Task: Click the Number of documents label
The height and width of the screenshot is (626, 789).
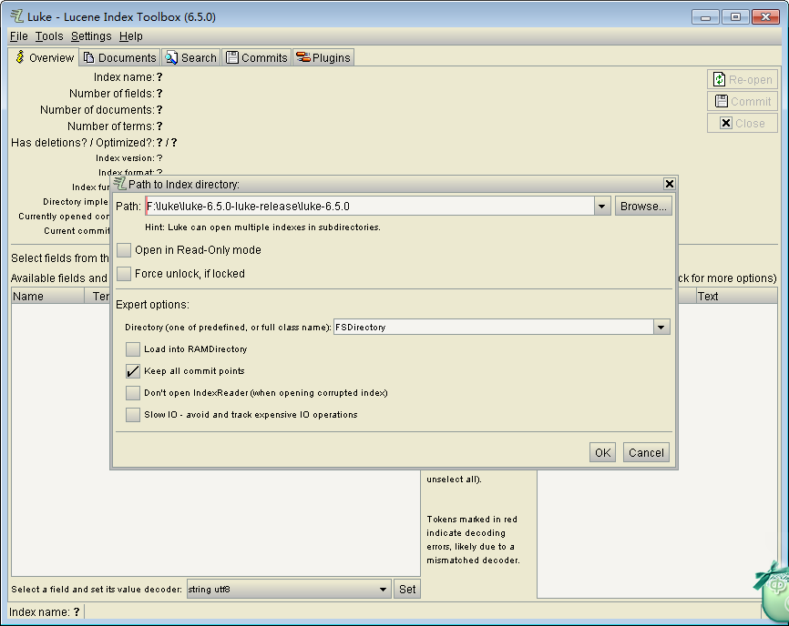Action: click(x=97, y=109)
